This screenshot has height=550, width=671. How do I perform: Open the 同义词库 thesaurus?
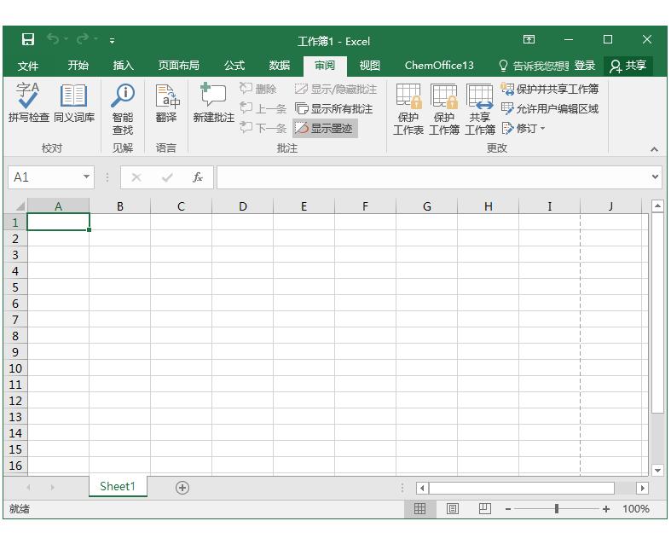pyautogui.click(x=74, y=101)
